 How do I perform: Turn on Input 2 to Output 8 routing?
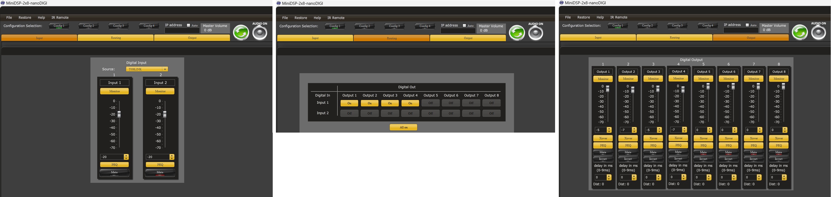tap(492, 113)
